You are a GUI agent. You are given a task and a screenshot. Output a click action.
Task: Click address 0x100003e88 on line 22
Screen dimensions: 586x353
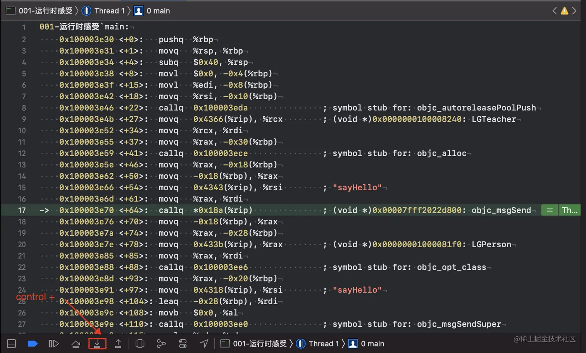point(86,267)
